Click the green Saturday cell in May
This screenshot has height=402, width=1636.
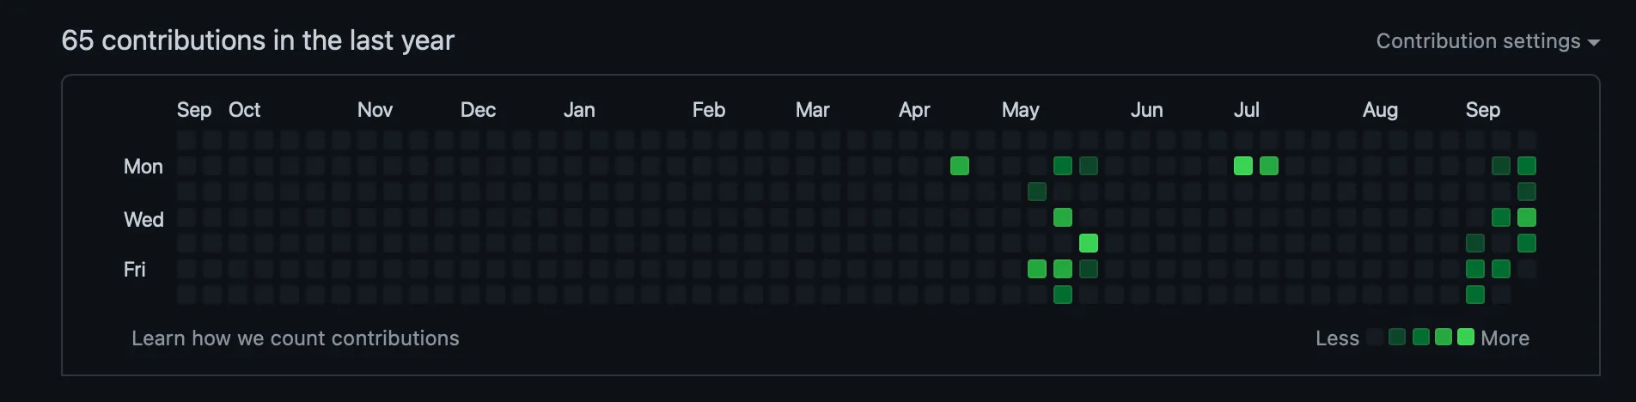1063,295
